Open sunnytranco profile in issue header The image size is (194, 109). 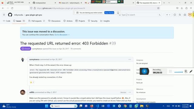click(37, 49)
